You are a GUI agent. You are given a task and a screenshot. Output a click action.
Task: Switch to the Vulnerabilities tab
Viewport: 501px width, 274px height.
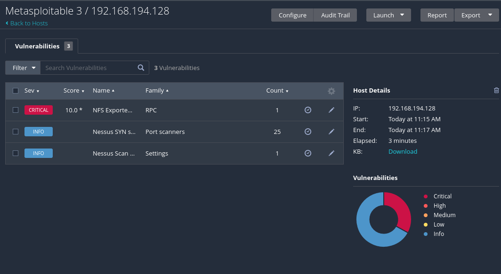42,46
